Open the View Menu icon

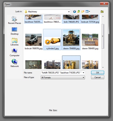(x=88, y=12)
